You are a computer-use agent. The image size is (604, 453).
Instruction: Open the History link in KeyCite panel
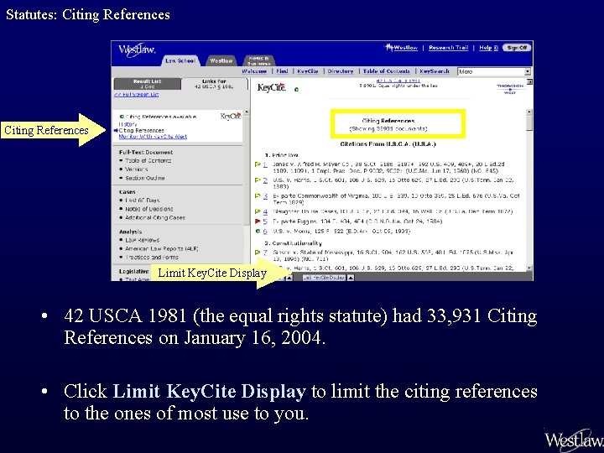point(128,124)
